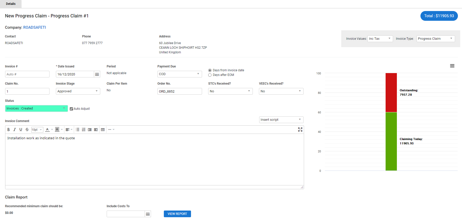Toggle bold formatting in comment editor

[x=8, y=130]
